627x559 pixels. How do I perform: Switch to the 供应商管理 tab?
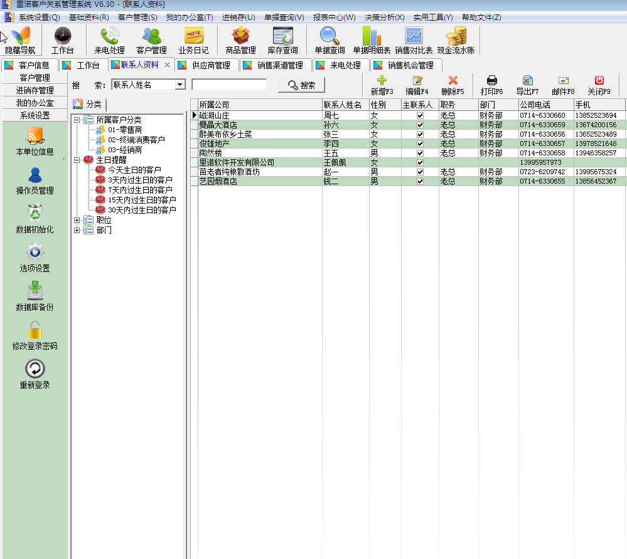tap(207, 65)
